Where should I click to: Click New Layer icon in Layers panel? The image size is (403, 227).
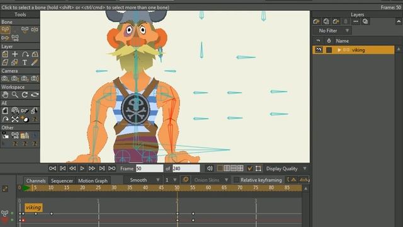(316, 21)
